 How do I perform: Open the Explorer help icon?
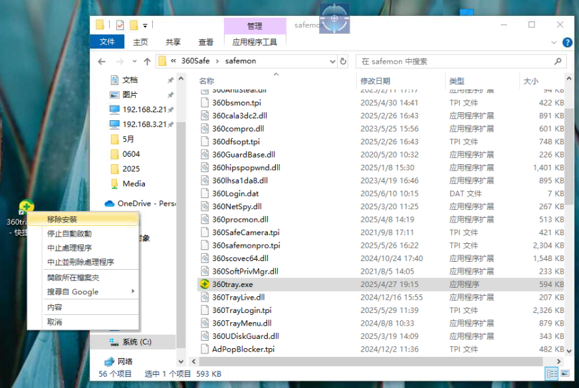[567, 43]
